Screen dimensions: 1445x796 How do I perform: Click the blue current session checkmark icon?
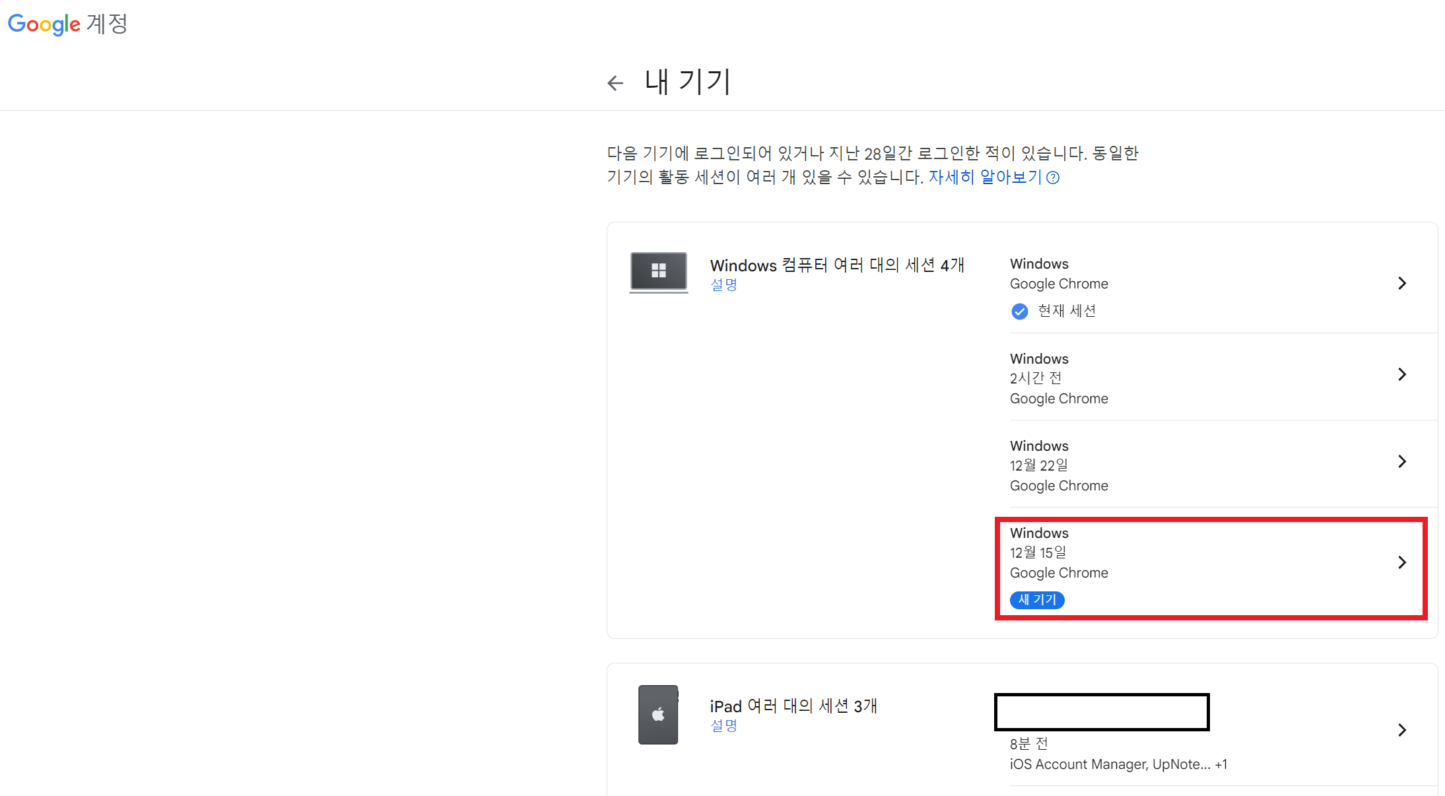tap(1019, 311)
